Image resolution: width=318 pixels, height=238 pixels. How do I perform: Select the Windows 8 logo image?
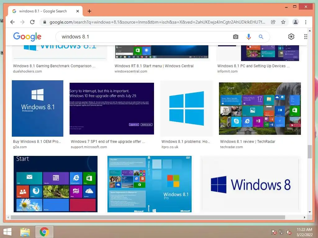(250, 185)
